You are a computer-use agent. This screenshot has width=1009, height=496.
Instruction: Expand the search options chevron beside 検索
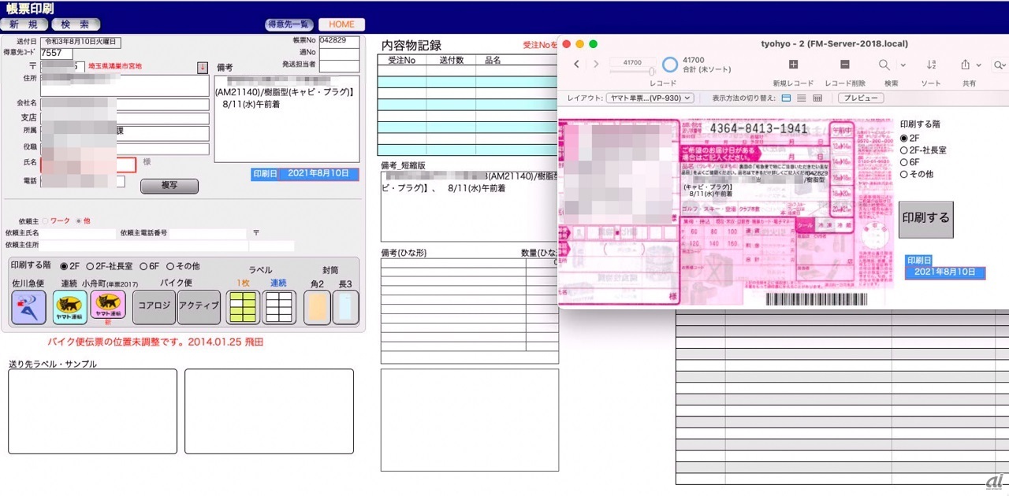(903, 65)
